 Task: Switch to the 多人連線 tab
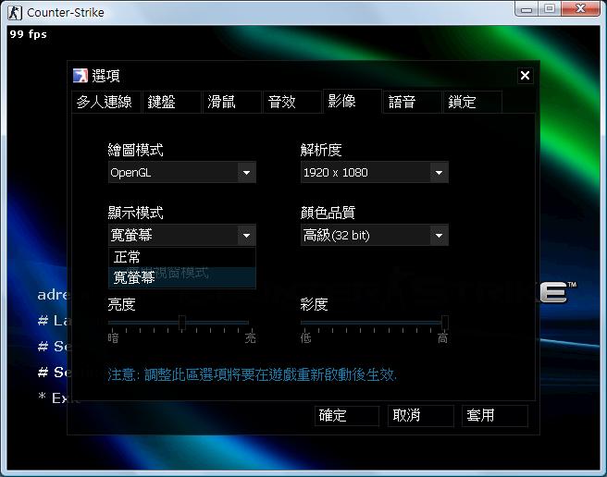tap(106, 102)
